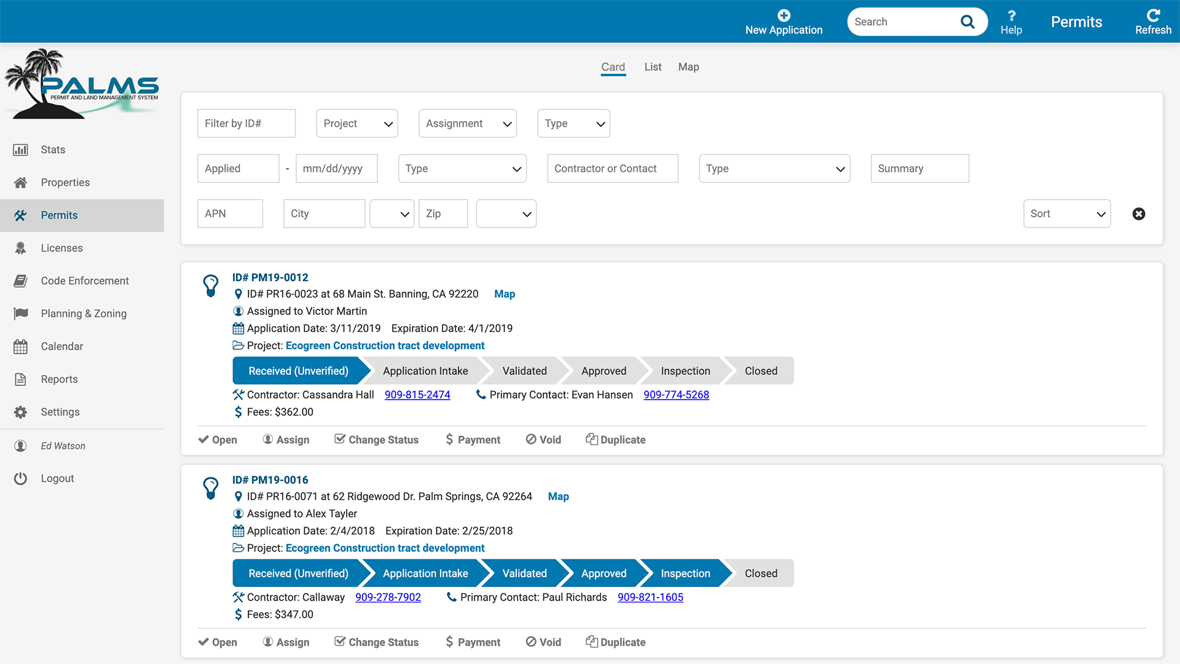
Task: Click lightbulb icon for permit PM19-0012
Action: click(x=211, y=286)
